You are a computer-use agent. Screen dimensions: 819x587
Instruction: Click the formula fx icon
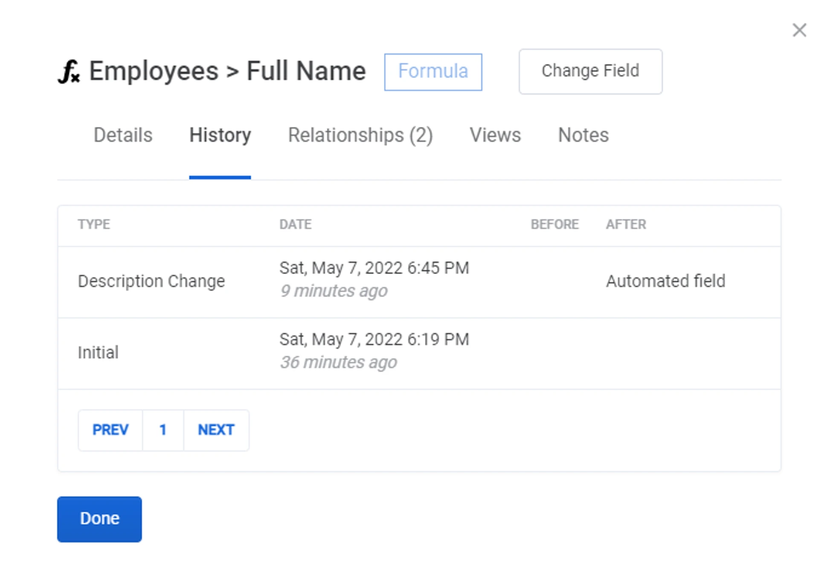pos(69,72)
